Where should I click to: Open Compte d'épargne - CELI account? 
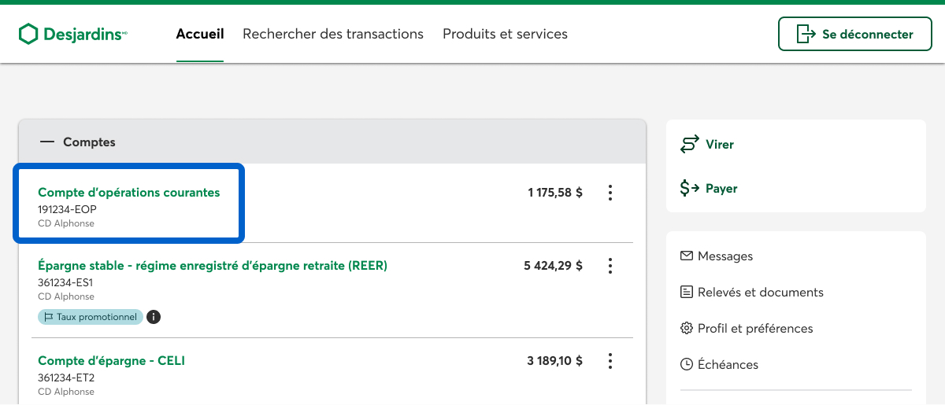click(x=112, y=361)
